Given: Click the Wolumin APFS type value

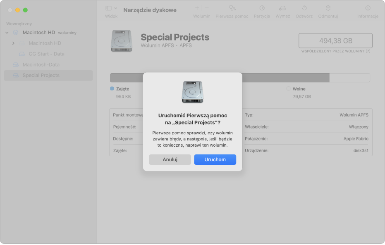Looking at the screenshot, I should (354, 115).
